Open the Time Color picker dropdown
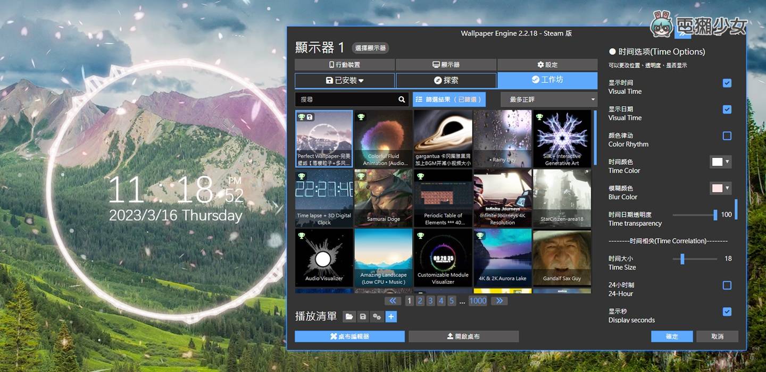Screen dimensions: 766x372 point(721,162)
